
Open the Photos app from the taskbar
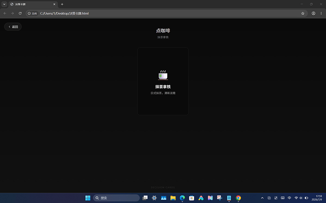pos(163,198)
